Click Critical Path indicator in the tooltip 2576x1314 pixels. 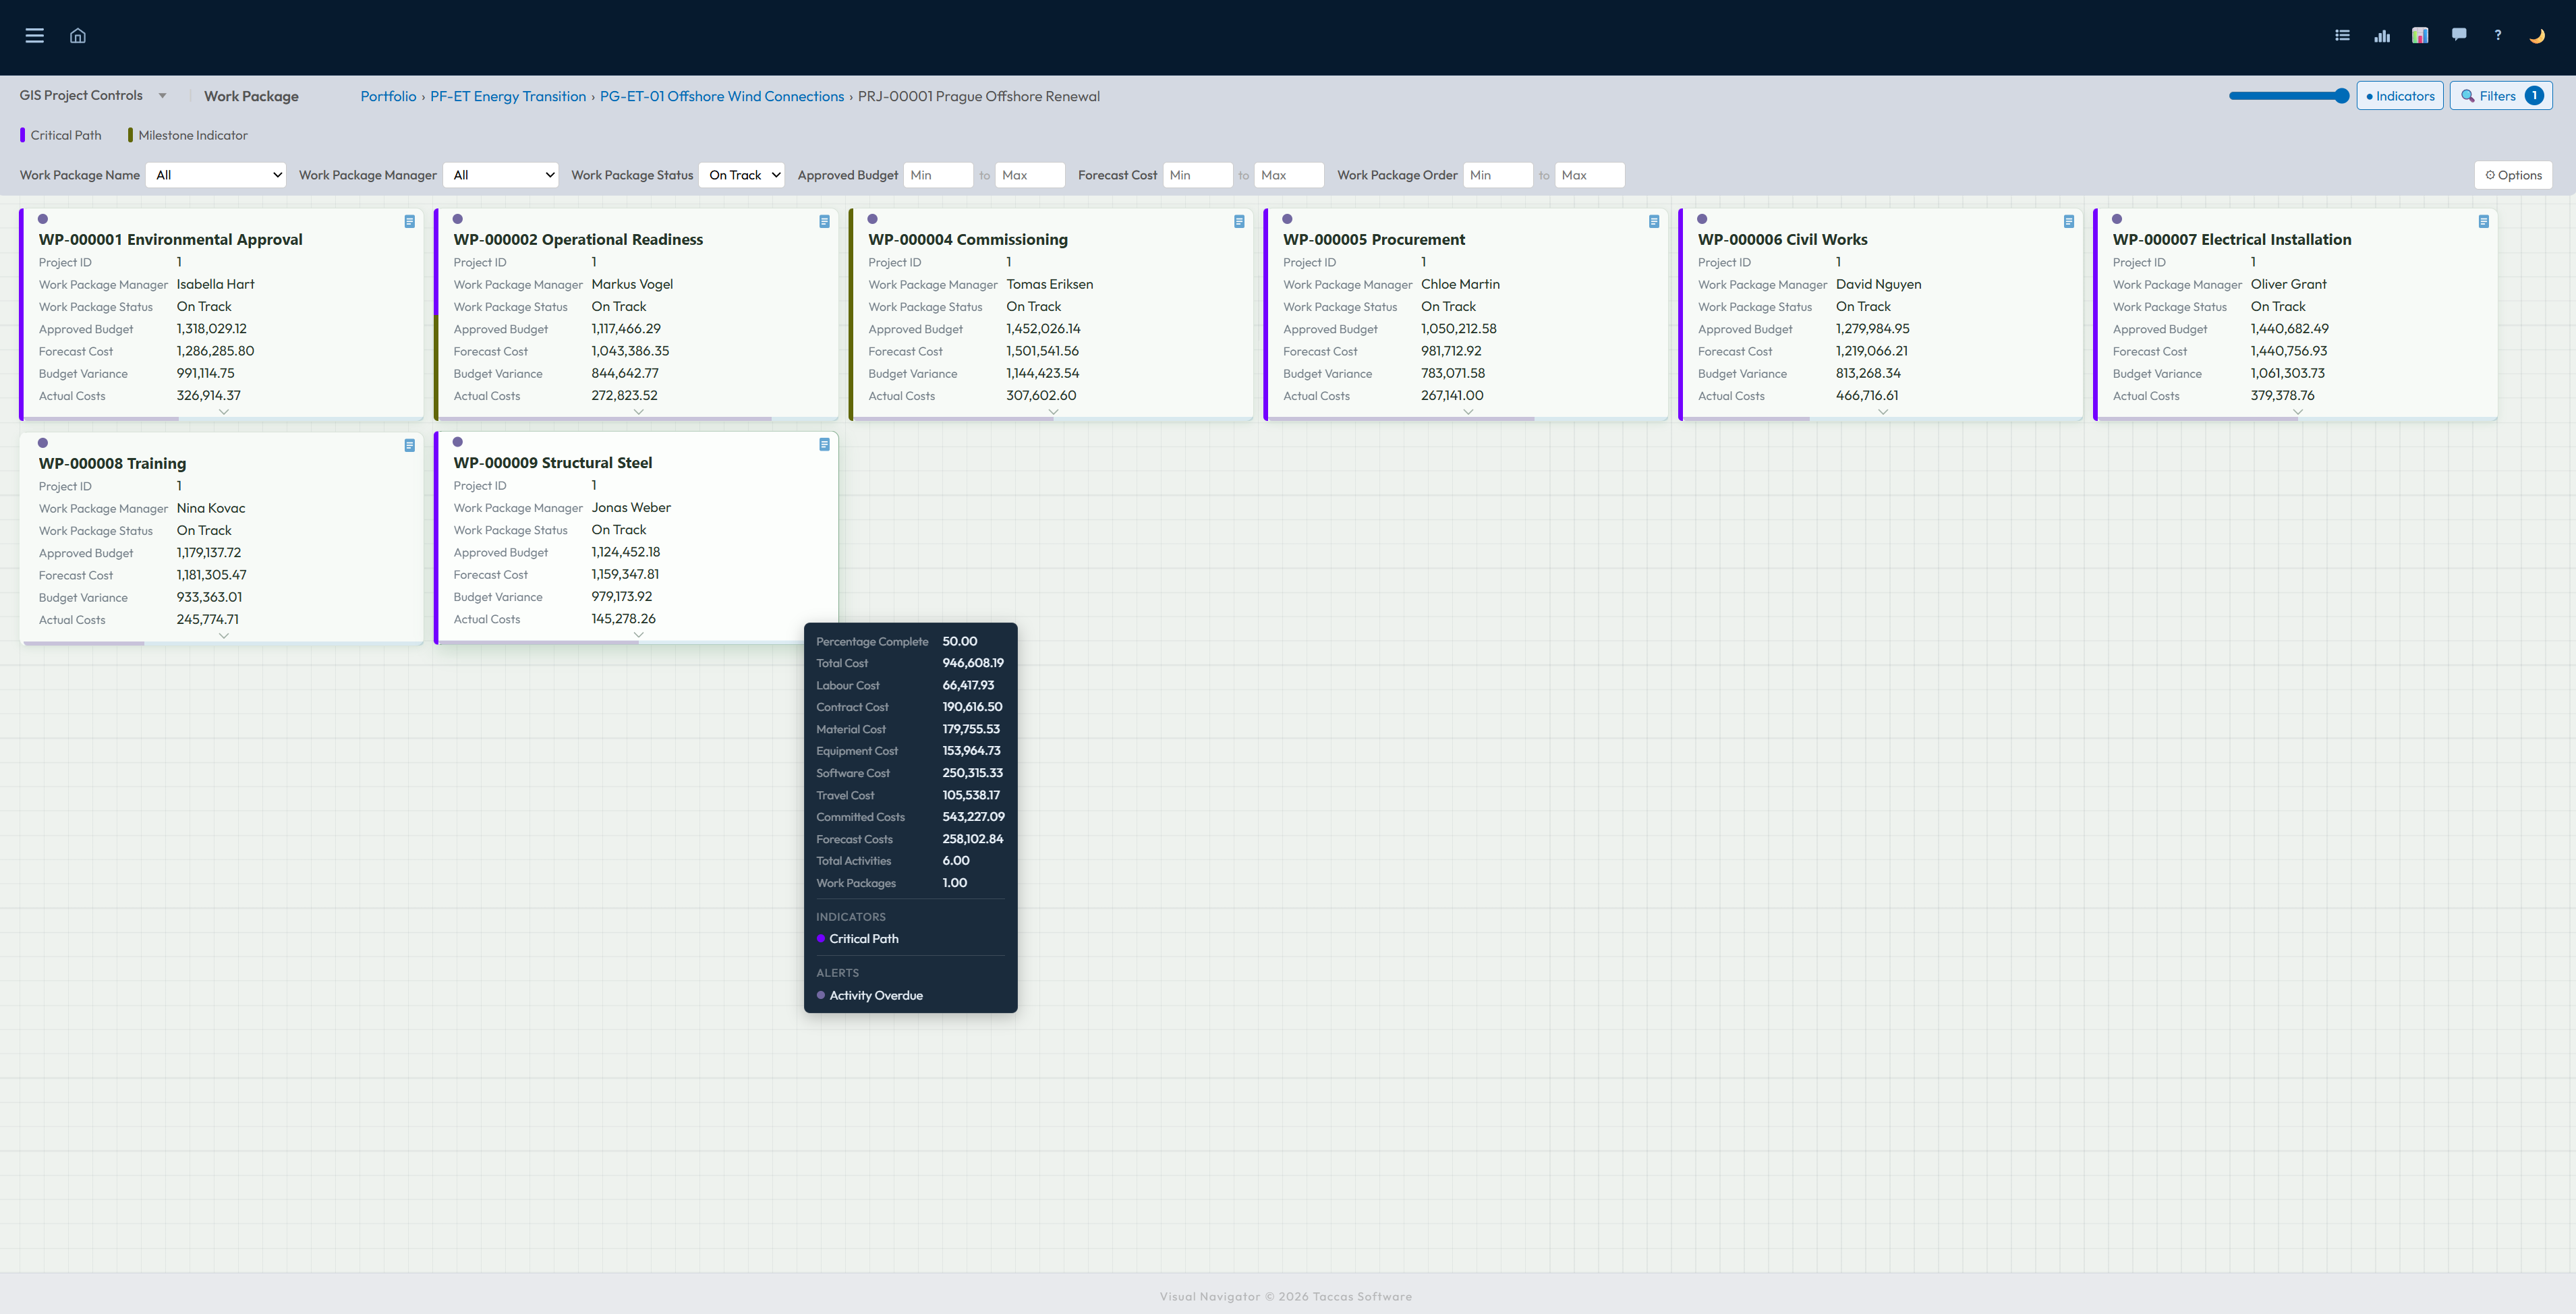(x=857, y=939)
